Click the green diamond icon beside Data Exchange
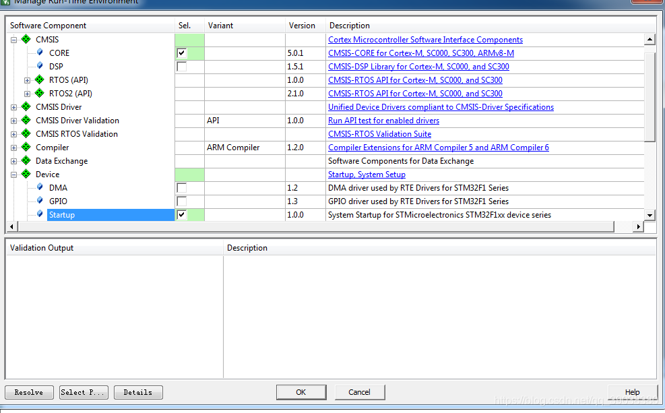This screenshot has width=665, height=413. (26, 160)
